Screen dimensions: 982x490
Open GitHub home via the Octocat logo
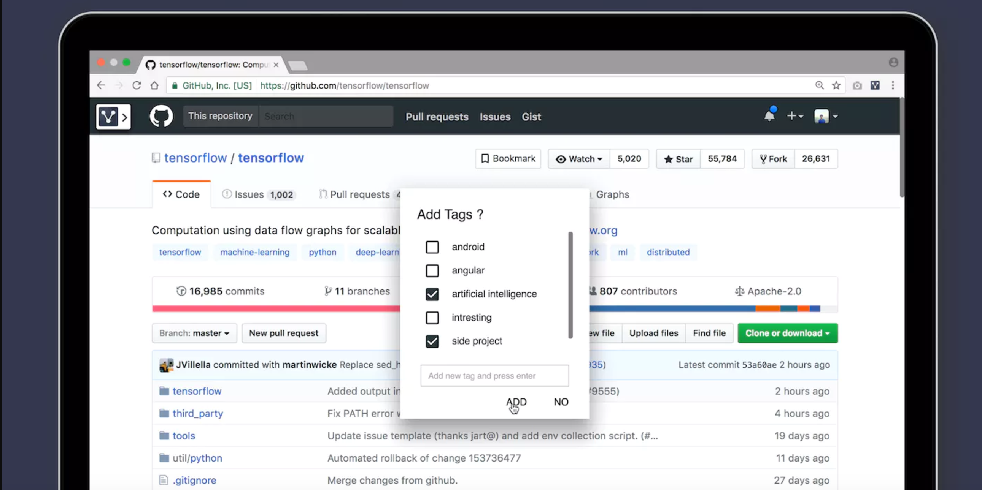[x=161, y=116]
